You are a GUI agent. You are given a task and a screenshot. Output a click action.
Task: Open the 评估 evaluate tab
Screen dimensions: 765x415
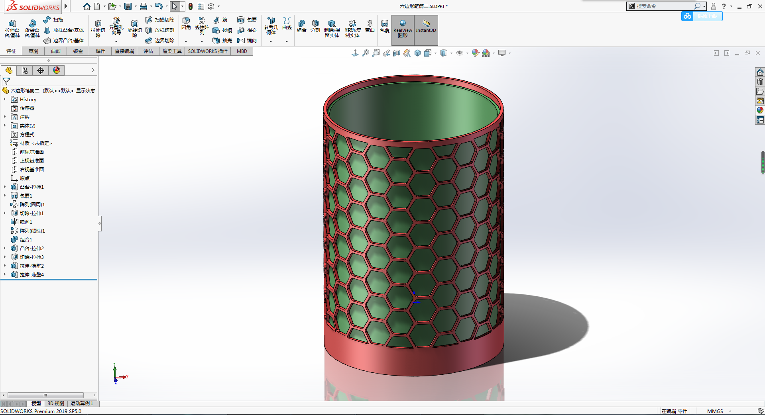[148, 51]
